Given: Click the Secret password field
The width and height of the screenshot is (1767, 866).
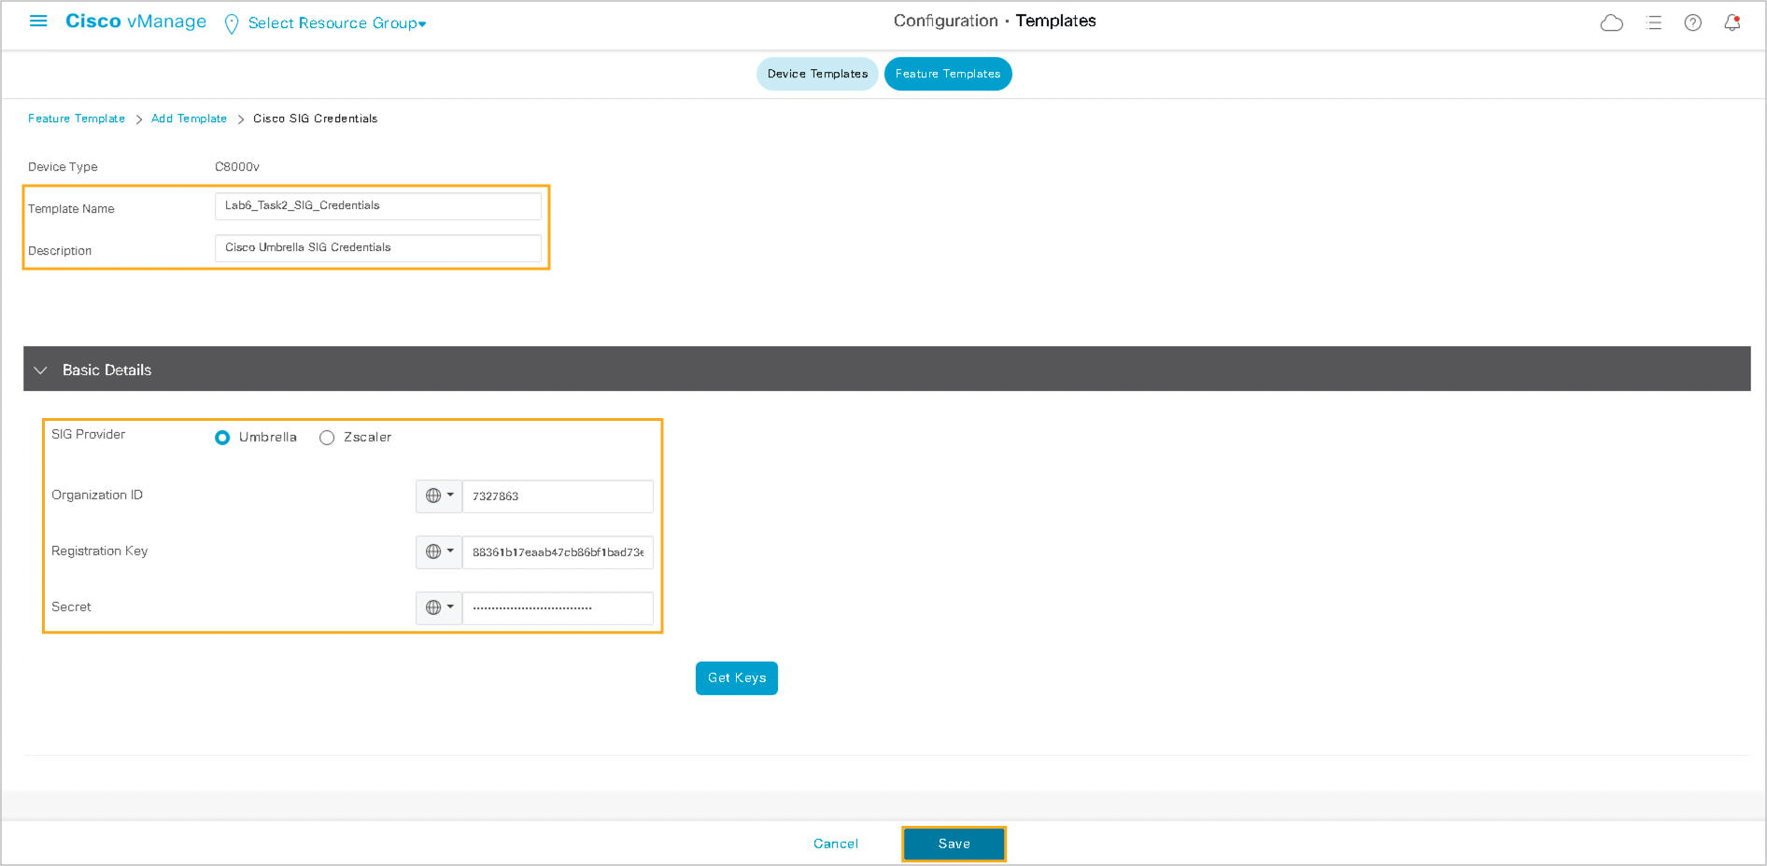Looking at the screenshot, I should point(558,608).
